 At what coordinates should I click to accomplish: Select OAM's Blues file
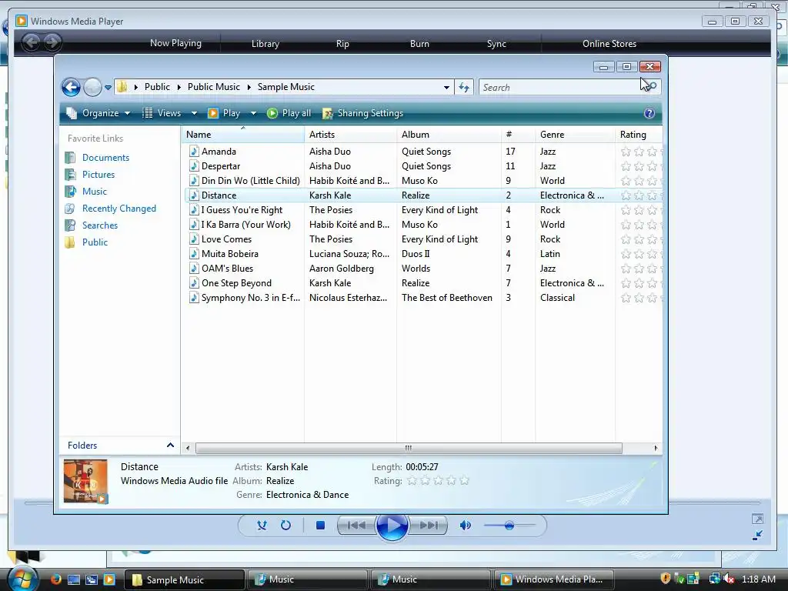point(227,269)
